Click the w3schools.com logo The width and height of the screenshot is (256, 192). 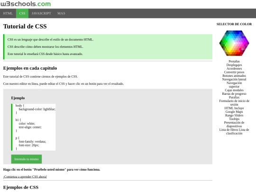[x=26, y=4]
